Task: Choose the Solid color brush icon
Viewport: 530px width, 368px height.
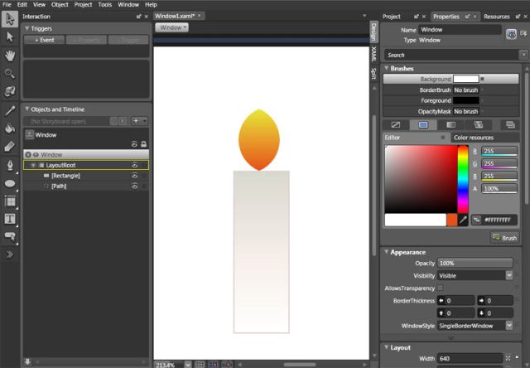Action: [x=423, y=125]
